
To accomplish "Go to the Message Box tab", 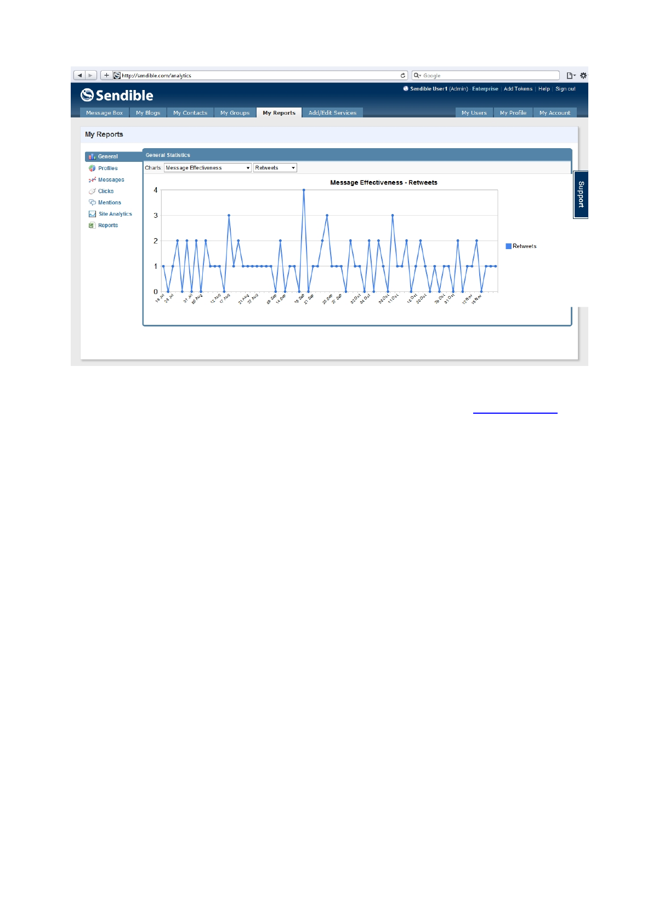I will click(104, 112).
